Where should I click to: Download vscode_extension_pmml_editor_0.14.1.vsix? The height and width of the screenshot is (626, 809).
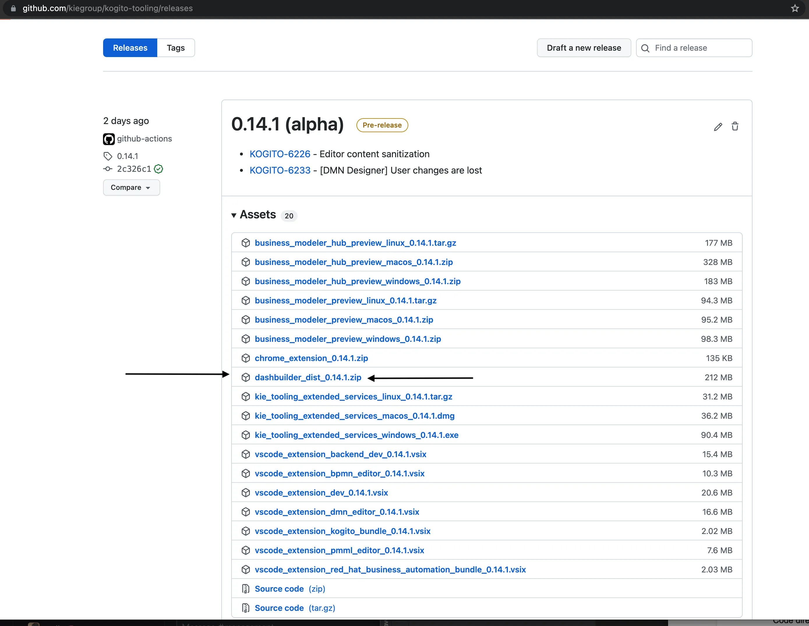339,550
